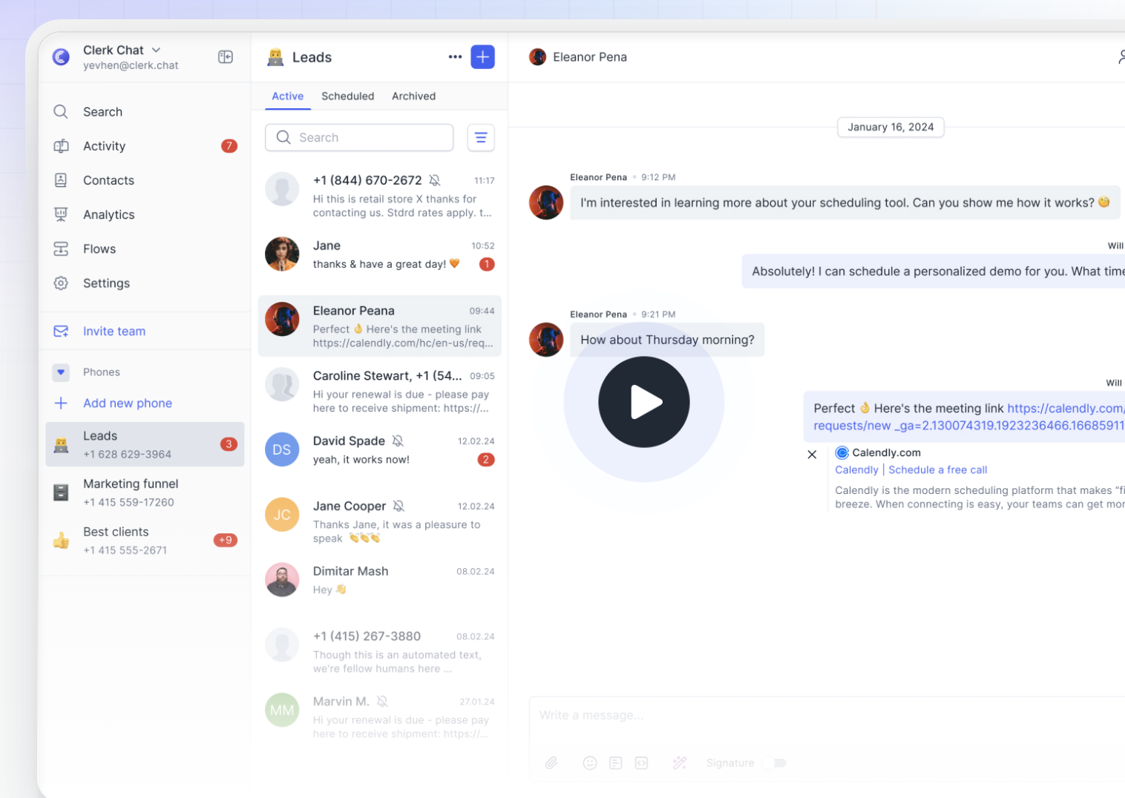Click the muted bell next to Jane Cooper
Image resolution: width=1125 pixels, height=798 pixels.
(398, 506)
